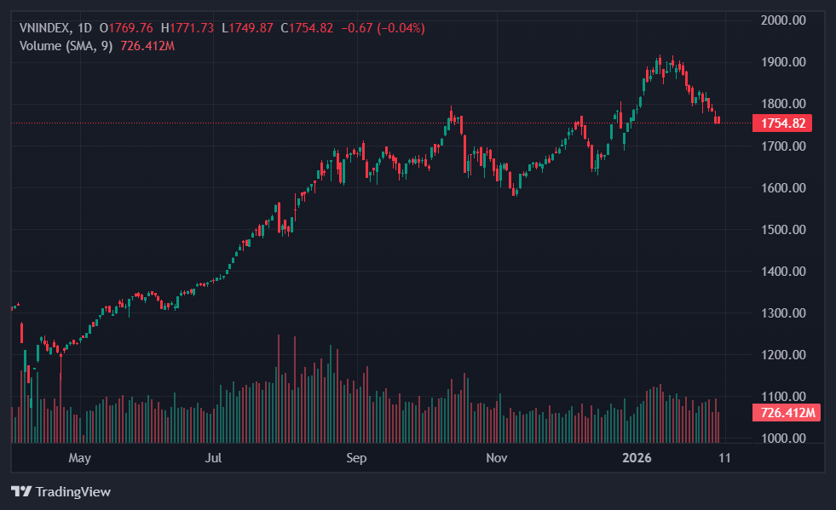
Task: Click the 726.412M value beside Volume legend
Action: [147, 45]
